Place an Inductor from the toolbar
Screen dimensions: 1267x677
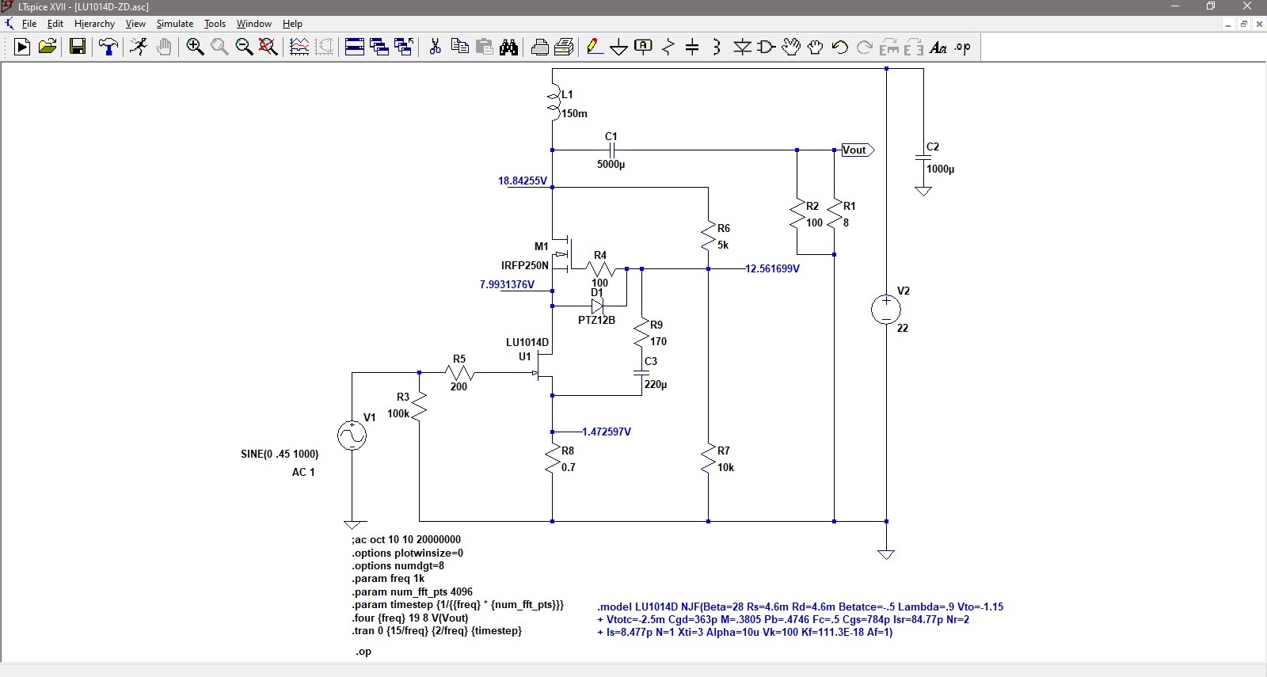717,48
